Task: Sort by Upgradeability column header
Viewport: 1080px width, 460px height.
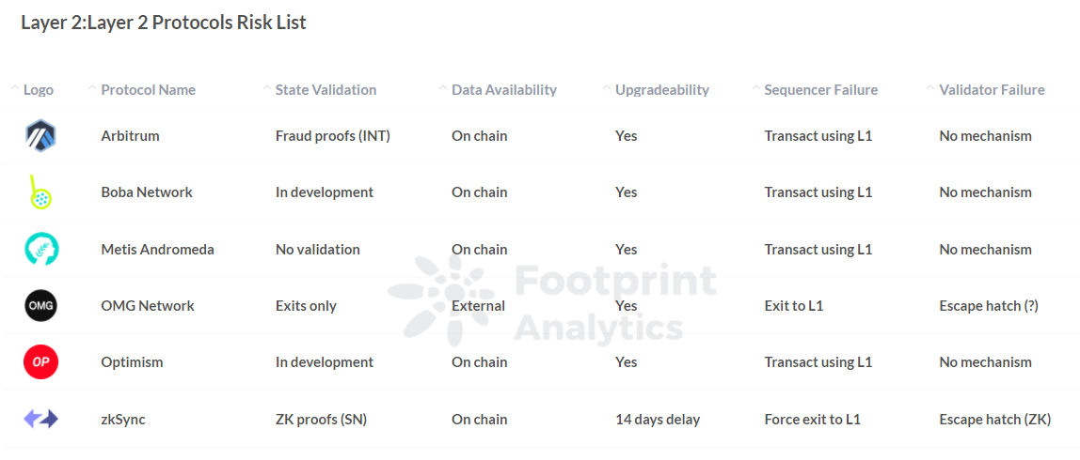Action: point(662,89)
